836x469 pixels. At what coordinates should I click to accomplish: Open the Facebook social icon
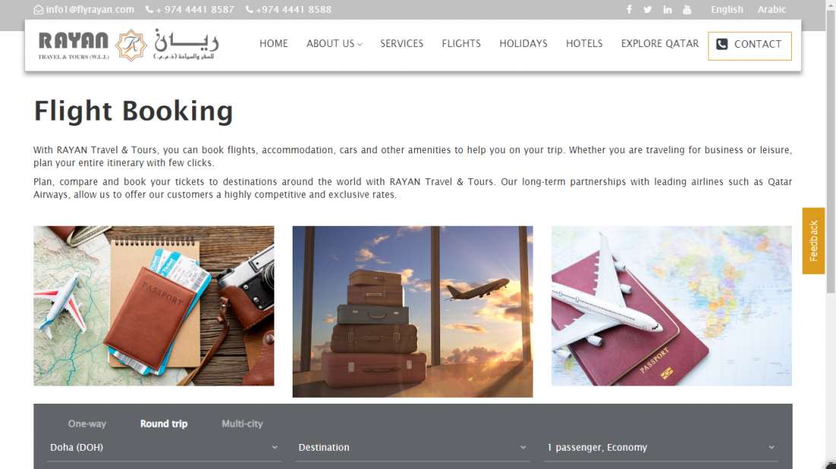click(629, 10)
